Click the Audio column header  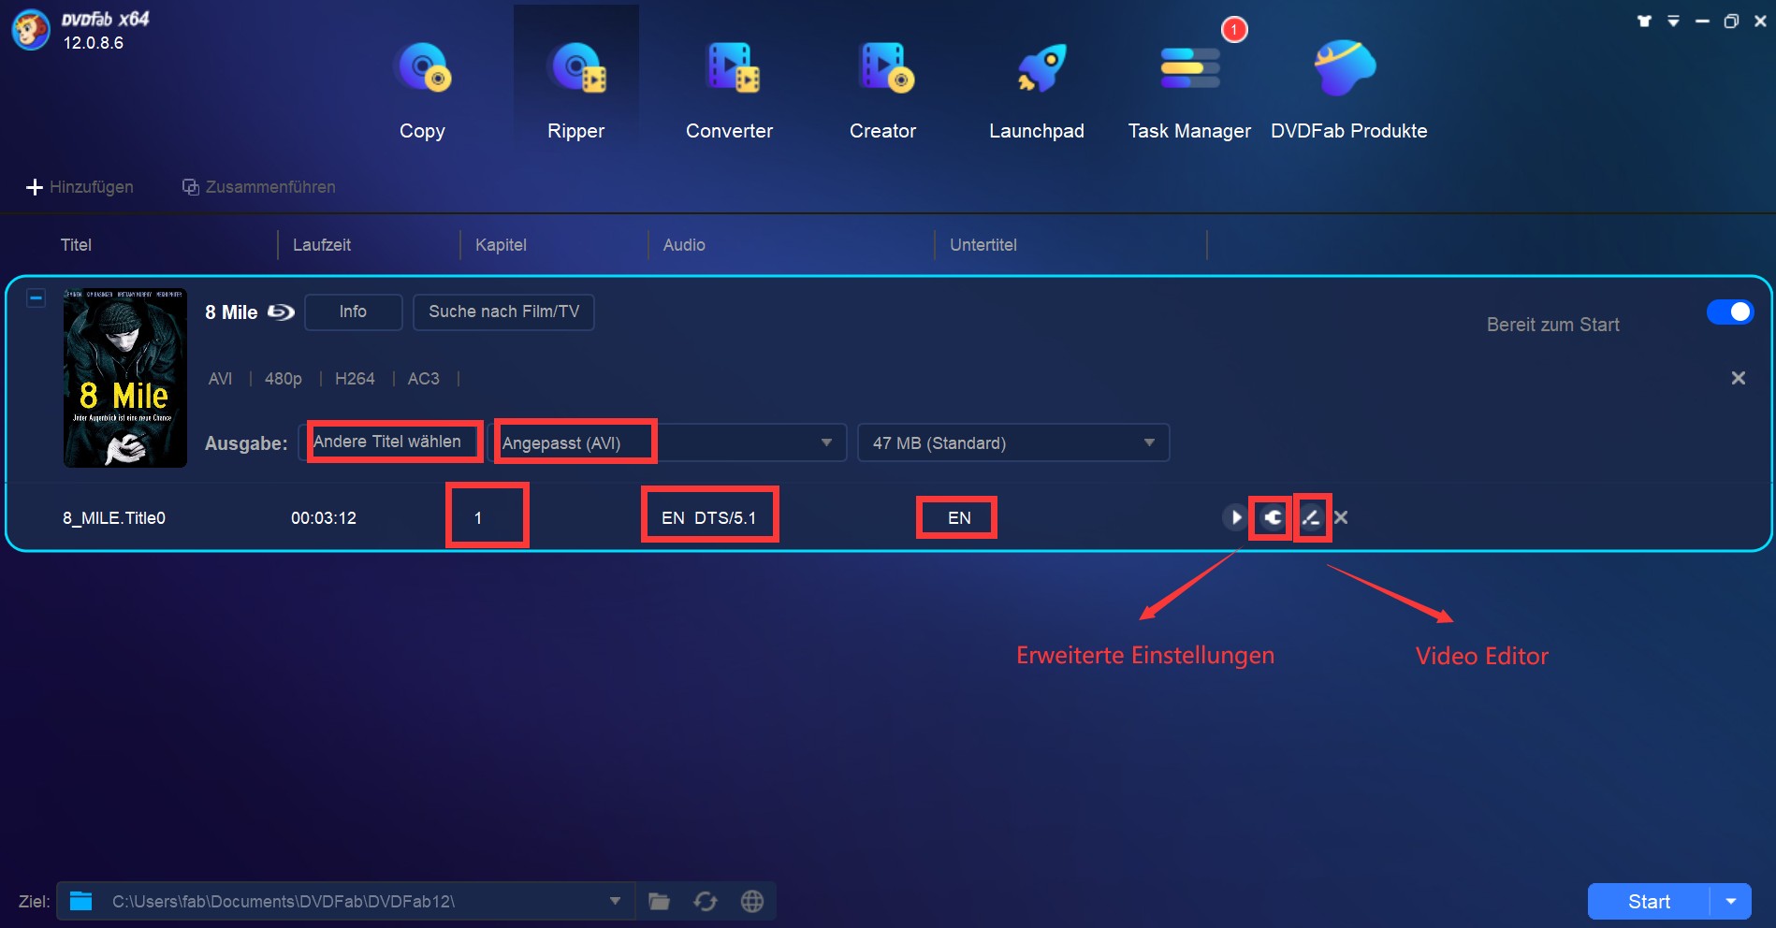point(684,245)
